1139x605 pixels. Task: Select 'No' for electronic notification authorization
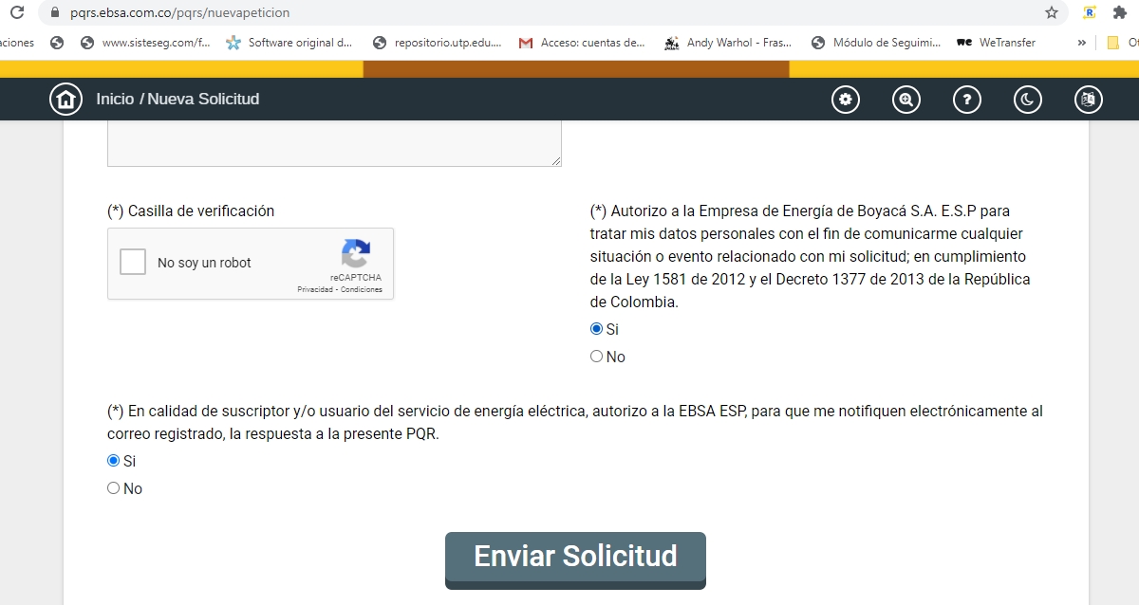pos(114,488)
